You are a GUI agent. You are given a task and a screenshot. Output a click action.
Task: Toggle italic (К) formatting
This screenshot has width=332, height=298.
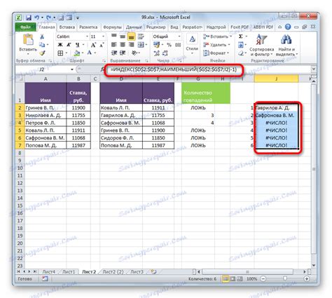(69, 45)
